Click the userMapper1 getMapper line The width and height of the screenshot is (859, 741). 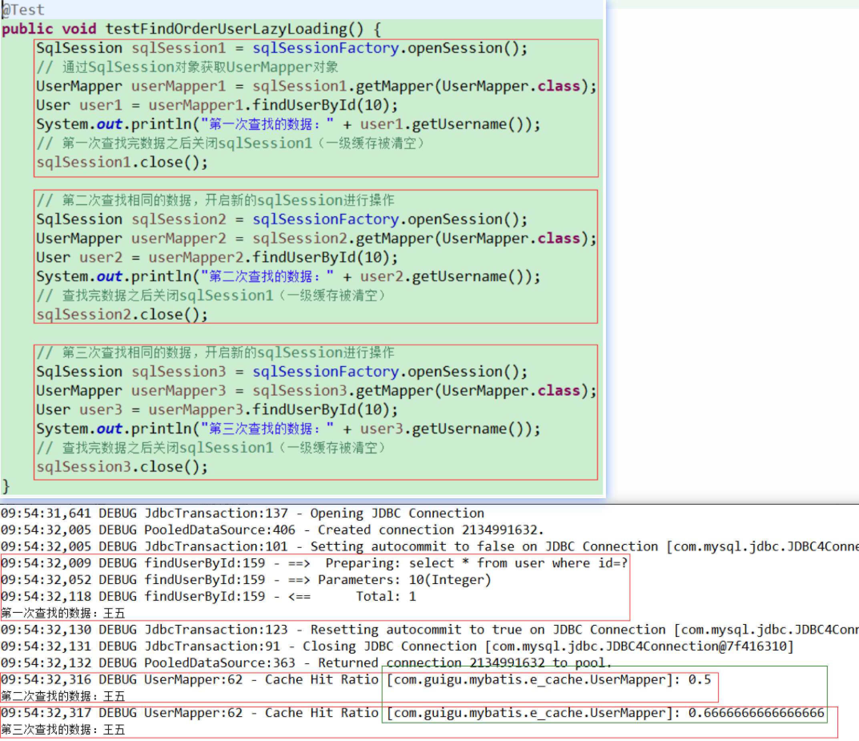316,86
